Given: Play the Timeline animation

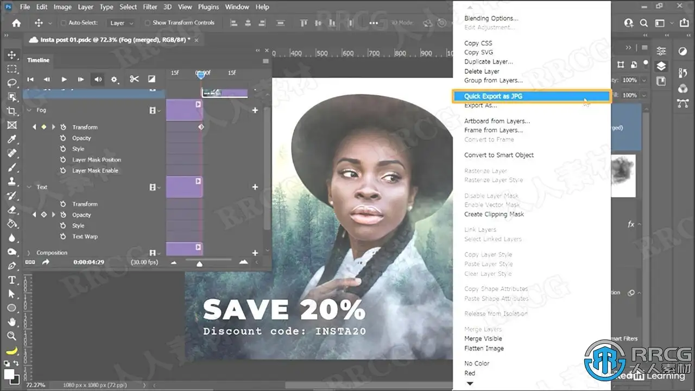Looking at the screenshot, I should click(x=64, y=79).
